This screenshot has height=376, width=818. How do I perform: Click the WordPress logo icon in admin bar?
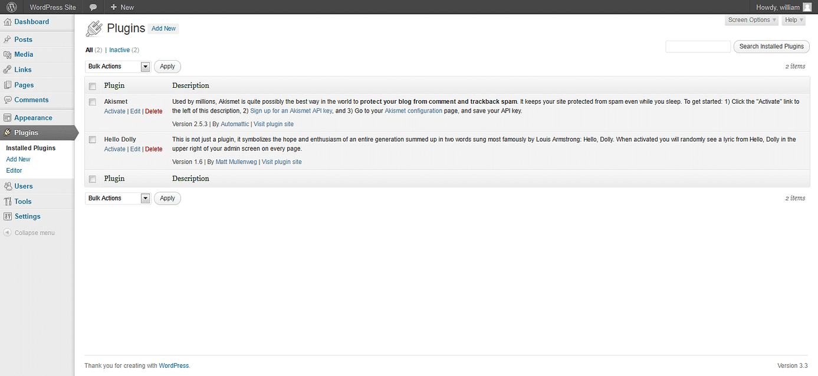[11, 7]
